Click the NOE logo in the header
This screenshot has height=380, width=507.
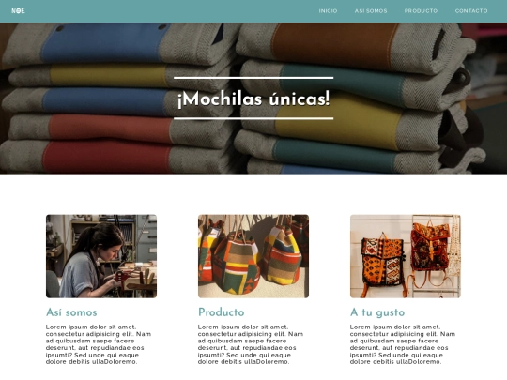click(x=18, y=10)
